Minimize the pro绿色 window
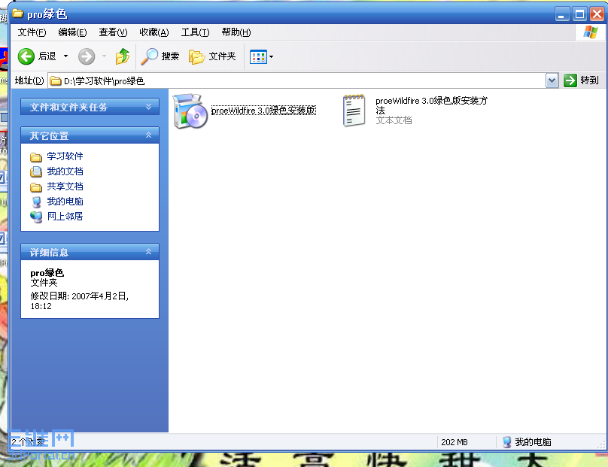The width and height of the screenshot is (608, 467). pyautogui.click(x=562, y=14)
